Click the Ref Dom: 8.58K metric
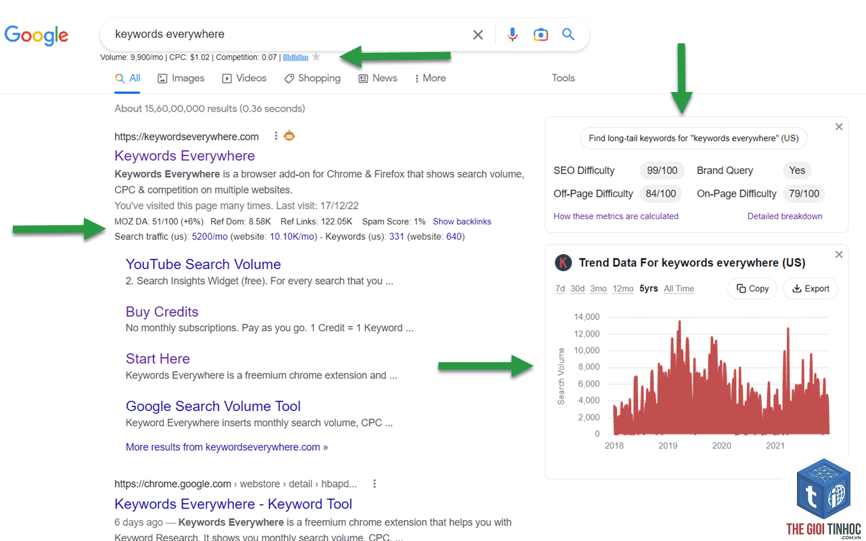This screenshot has width=866, height=541. click(x=240, y=222)
